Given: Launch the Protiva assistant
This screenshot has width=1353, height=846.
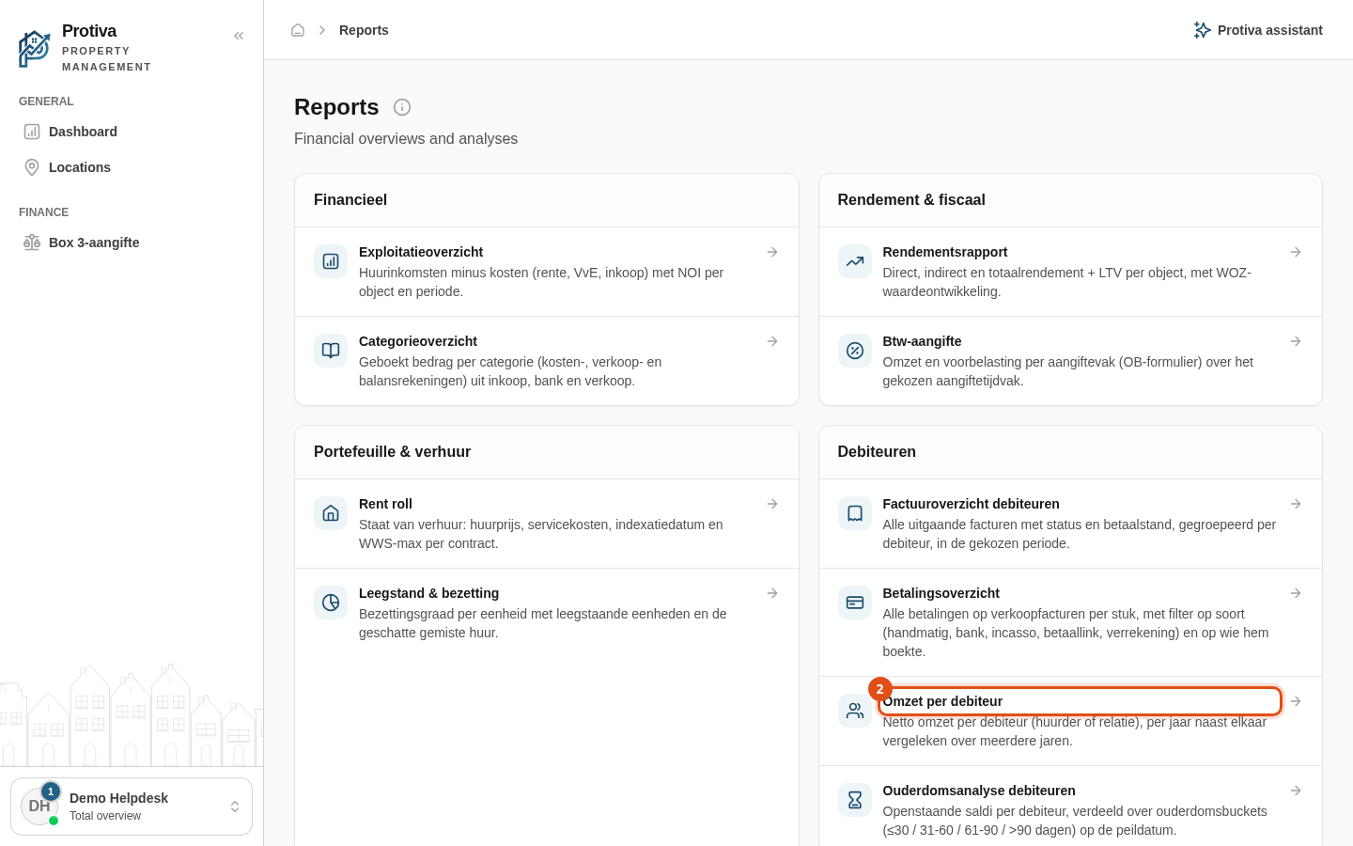Looking at the screenshot, I should (1258, 30).
